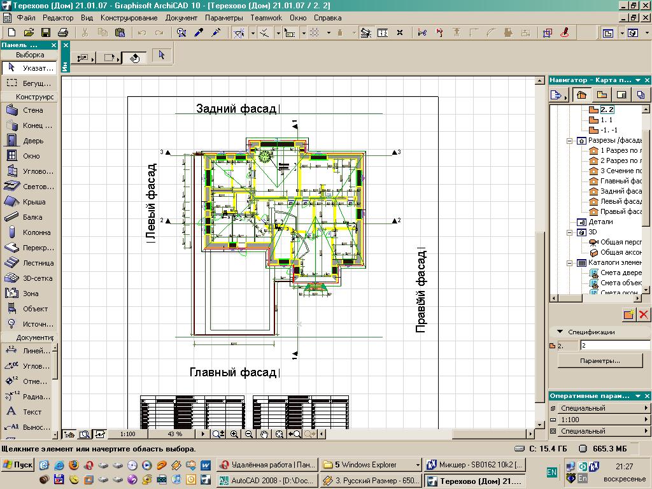Open the Конструирование menu

(x=128, y=18)
